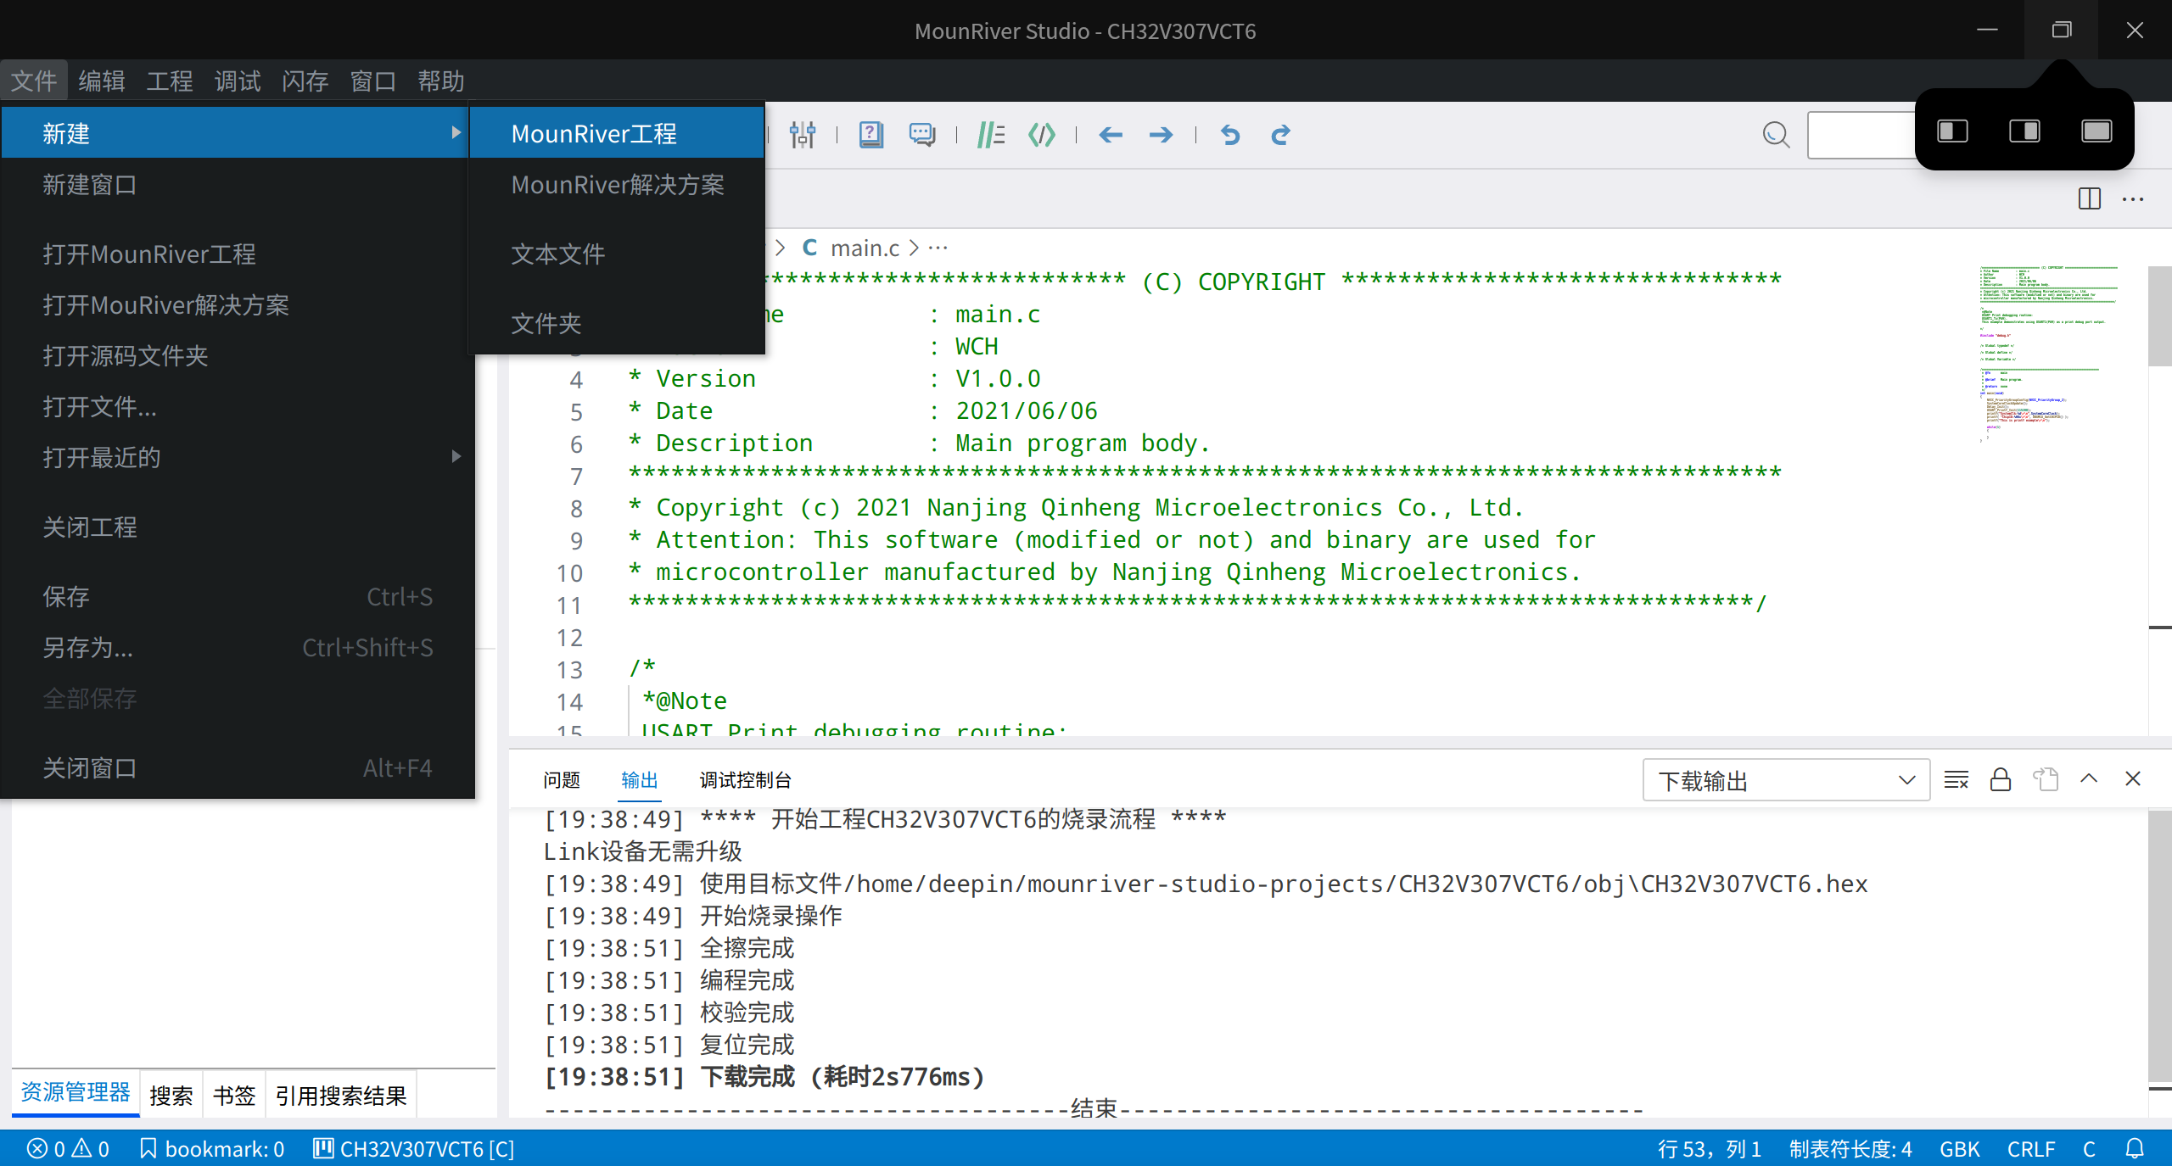Split the editor with the split icon
The image size is (2172, 1166).
[x=2090, y=199]
